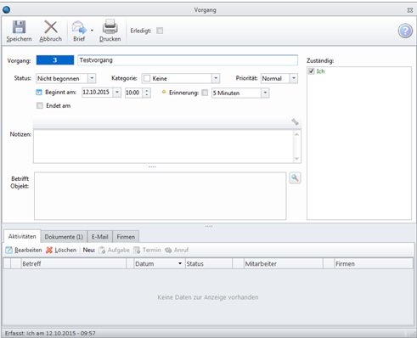This screenshot has width=417, height=338.
Task: Create new Anruf activity
Action: tap(177, 250)
